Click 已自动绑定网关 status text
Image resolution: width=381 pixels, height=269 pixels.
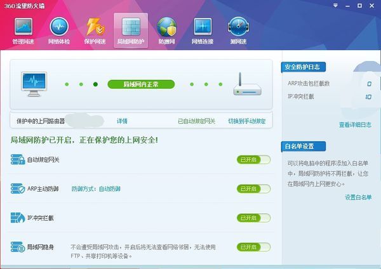click(196, 121)
